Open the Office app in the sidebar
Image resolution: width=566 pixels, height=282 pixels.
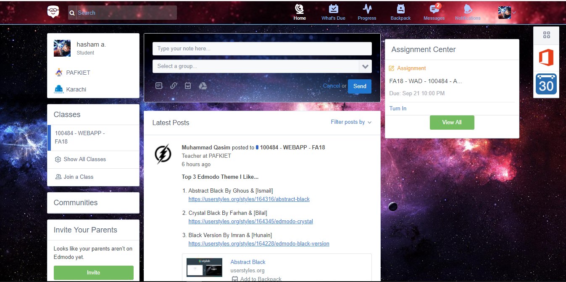(546, 58)
